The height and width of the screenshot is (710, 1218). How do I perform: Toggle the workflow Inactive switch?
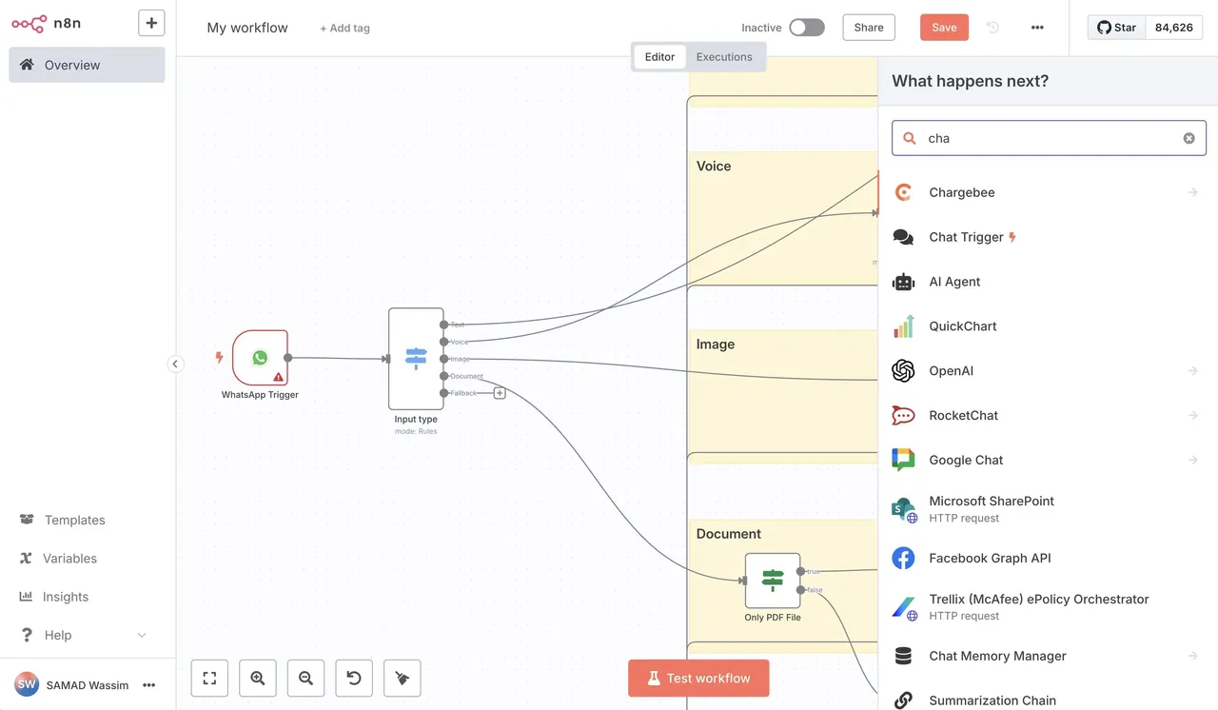pyautogui.click(x=807, y=28)
